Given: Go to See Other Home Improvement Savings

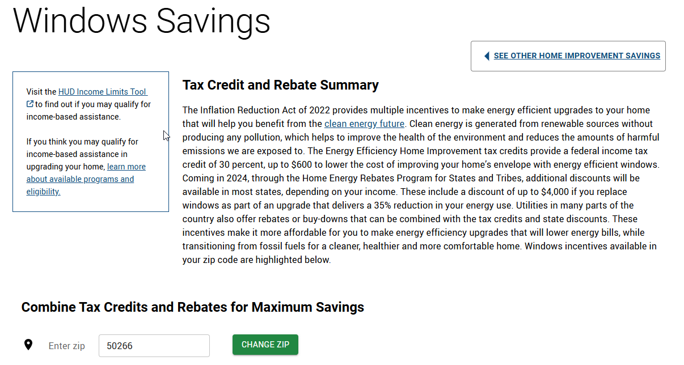Looking at the screenshot, I should [577, 56].
